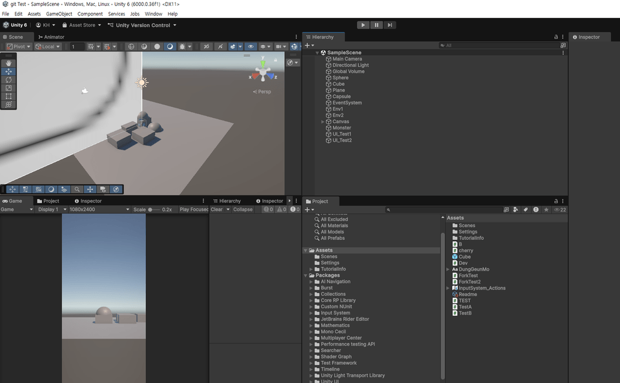This screenshot has height=383, width=620.
Task: Select the Rect transform tool
Action: [8, 96]
